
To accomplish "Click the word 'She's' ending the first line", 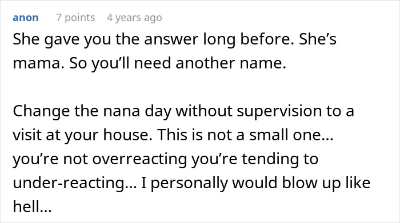I will (318, 39).
